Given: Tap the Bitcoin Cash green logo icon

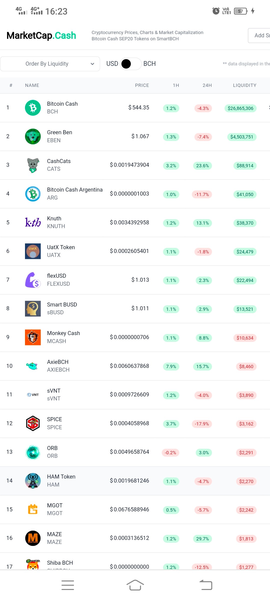Looking at the screenshot, I should coord(33,108).
